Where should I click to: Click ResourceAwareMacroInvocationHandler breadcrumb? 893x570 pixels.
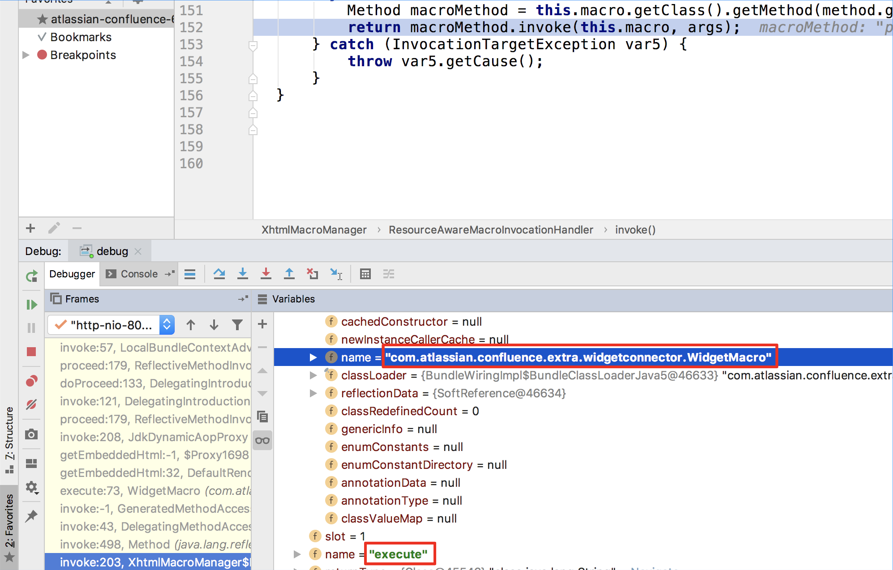491,230
